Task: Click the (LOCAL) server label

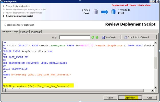Action: point(86,10)
